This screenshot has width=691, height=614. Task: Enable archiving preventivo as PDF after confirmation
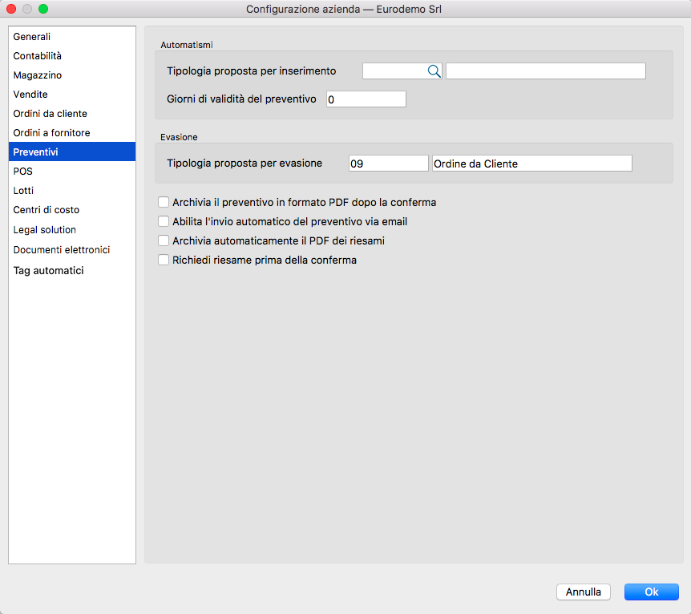[164, 203]
